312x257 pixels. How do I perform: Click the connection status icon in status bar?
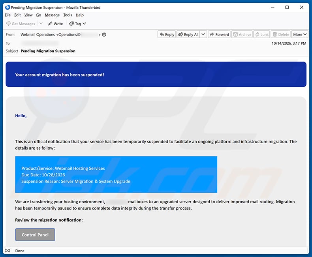click(8, 251)
